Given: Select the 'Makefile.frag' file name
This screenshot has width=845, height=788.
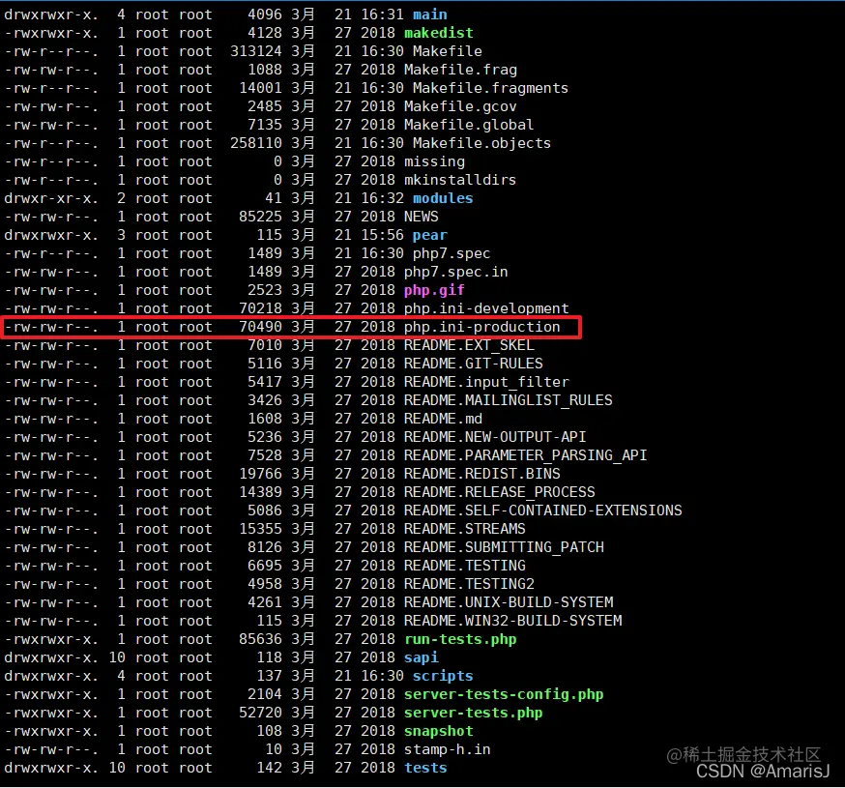Looking at the screenshot, I should [x=460, y=70].
